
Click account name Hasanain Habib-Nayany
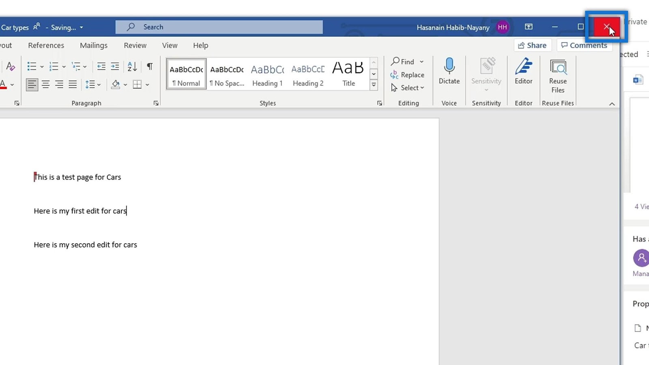click(453, 28)
